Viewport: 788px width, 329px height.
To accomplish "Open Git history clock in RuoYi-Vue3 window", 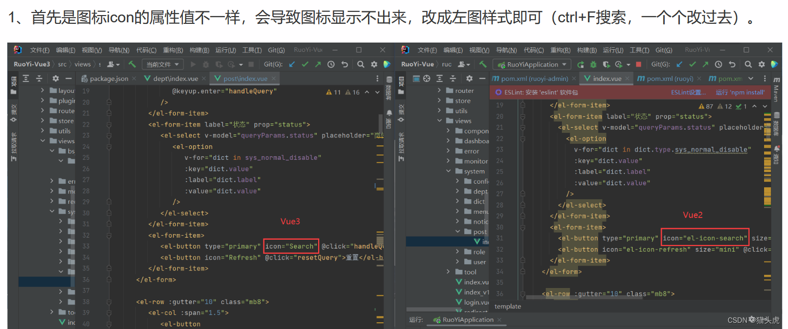I will (x=331, y=64).
